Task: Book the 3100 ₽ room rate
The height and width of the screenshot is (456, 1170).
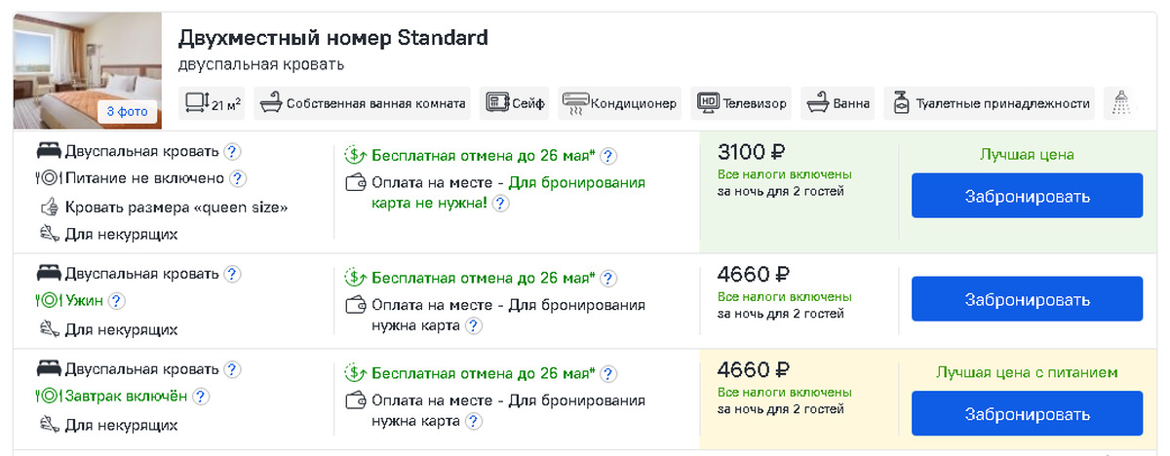Action: point(1027,196)
